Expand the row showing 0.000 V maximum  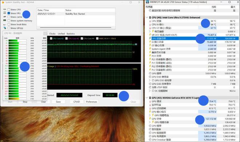[x=150, y=31]
